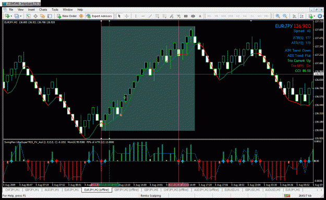Screen dimensions: 326x200
Task: Select the Rectangle shape tool
Action: pos(186,16)
